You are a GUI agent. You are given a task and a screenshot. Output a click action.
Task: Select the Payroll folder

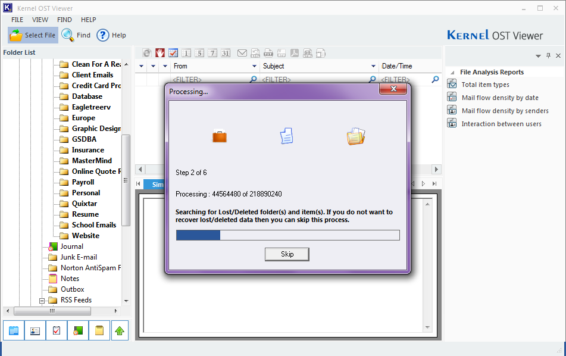coord(83,182)
